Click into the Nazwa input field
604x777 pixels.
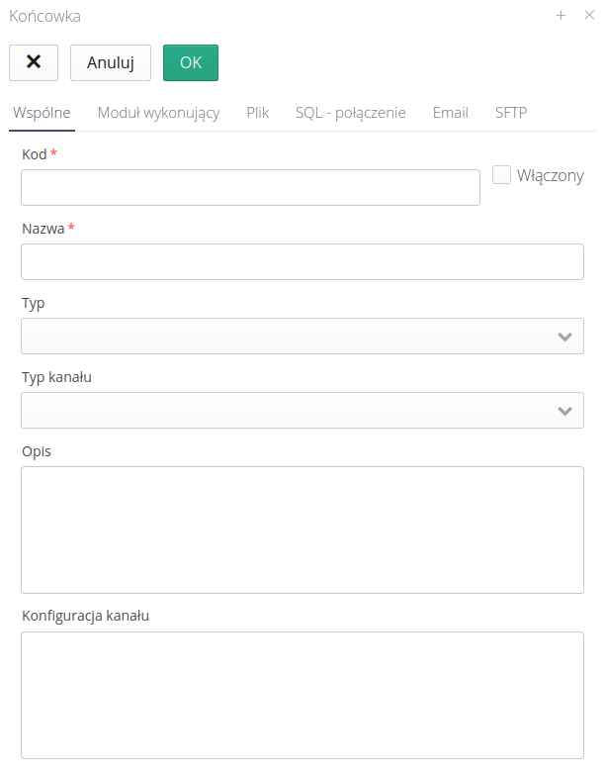tap(302, 262)
